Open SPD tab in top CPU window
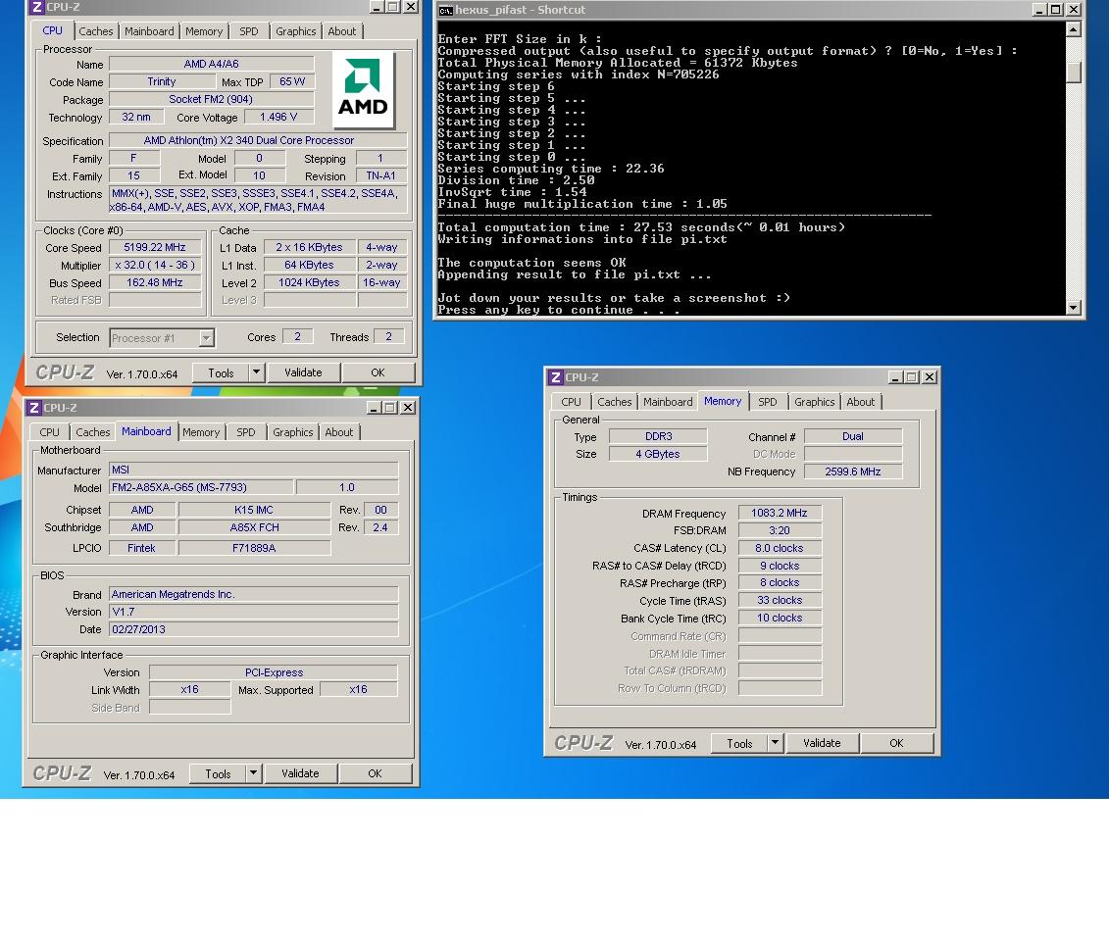The height and width of the screenshot is (942, 1109). [x=249, y=31]
